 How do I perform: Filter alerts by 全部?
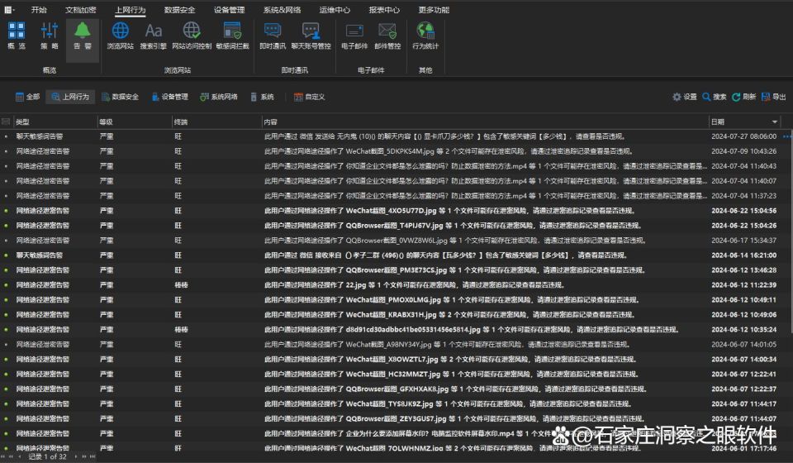pyautogui.click(x=27, y=97)
